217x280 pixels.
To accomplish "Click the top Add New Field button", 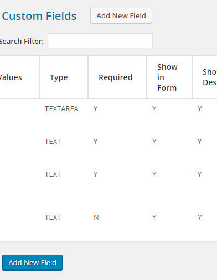I will click(121, 15).
